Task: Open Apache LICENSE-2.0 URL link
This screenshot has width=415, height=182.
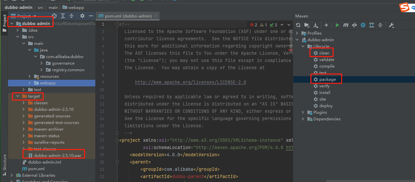Action: coord(190,82)
